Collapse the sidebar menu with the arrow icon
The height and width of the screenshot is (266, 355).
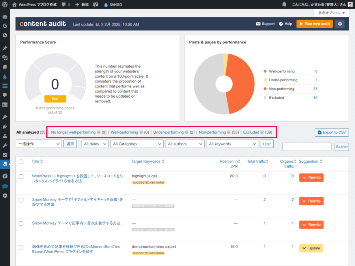[x=5, y=195]
